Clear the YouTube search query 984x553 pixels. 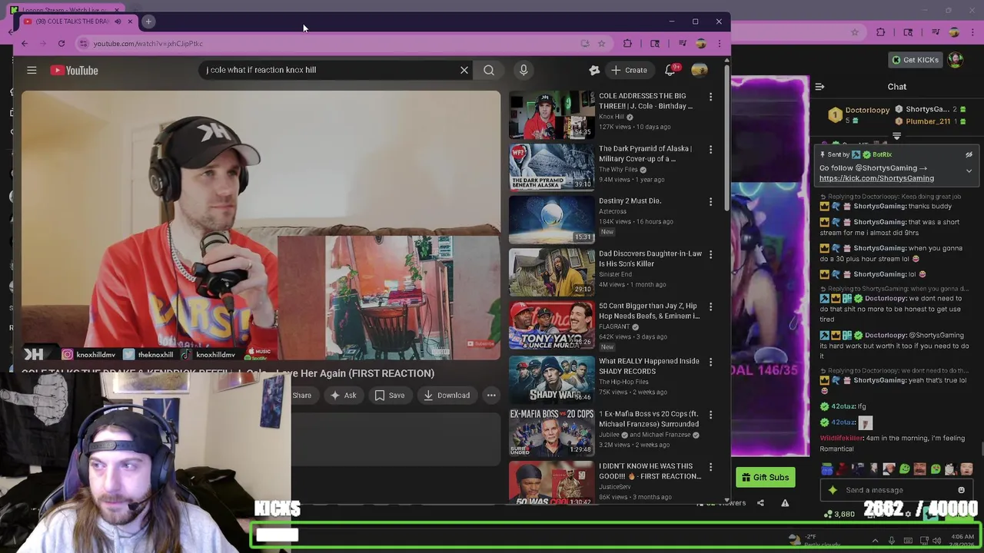(x=464, y=70)
